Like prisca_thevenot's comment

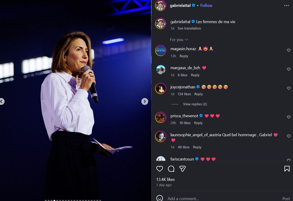(288, 117)
